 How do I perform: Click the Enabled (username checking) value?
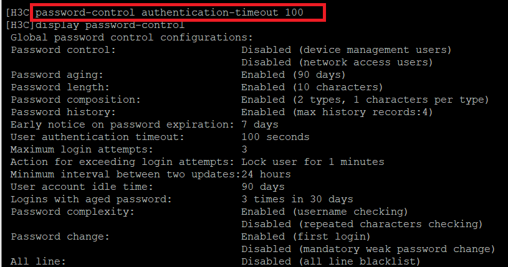tap(324, 212)
